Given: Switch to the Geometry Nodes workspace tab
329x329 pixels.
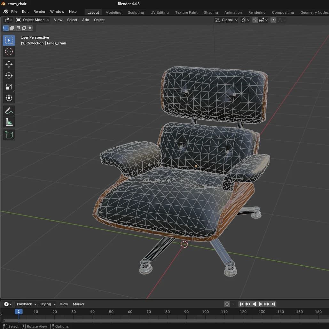Looking at the screenshot, I should (314, 12).
